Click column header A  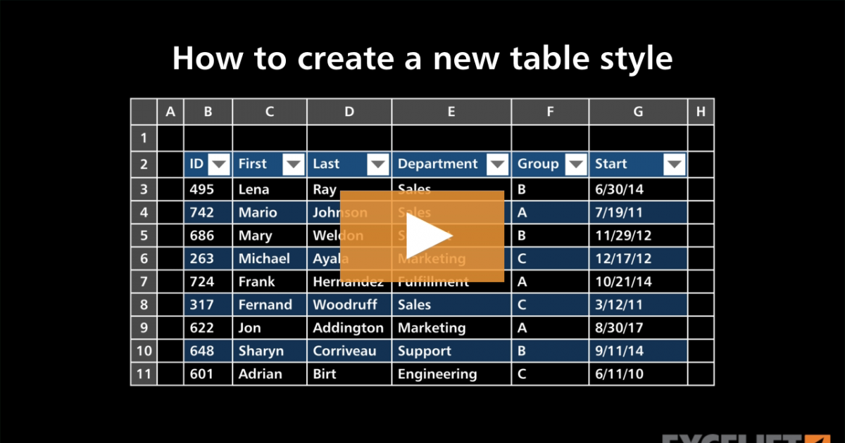point(170,111)
